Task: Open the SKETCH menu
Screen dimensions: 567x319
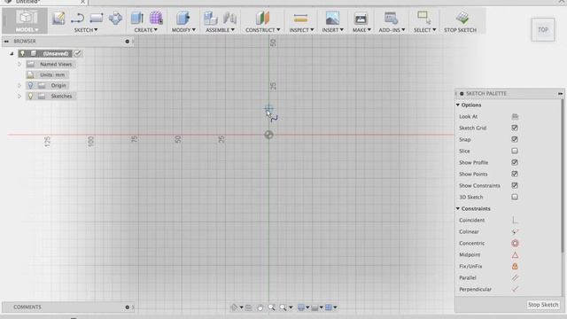Action: click(x=86, y=30)
